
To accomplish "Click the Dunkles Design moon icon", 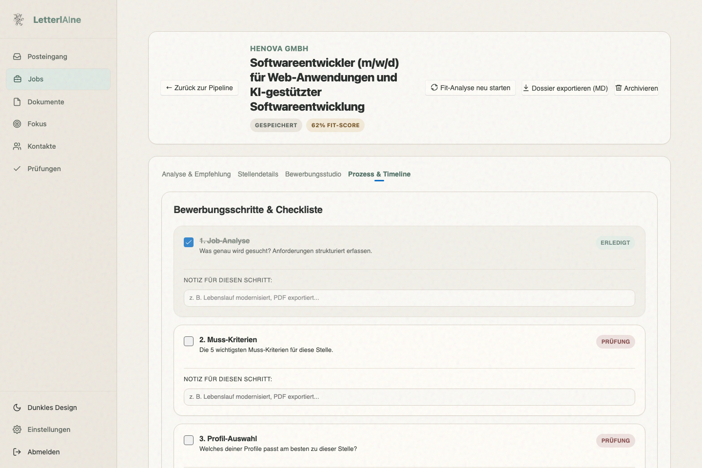I will [x=17, y=408].
